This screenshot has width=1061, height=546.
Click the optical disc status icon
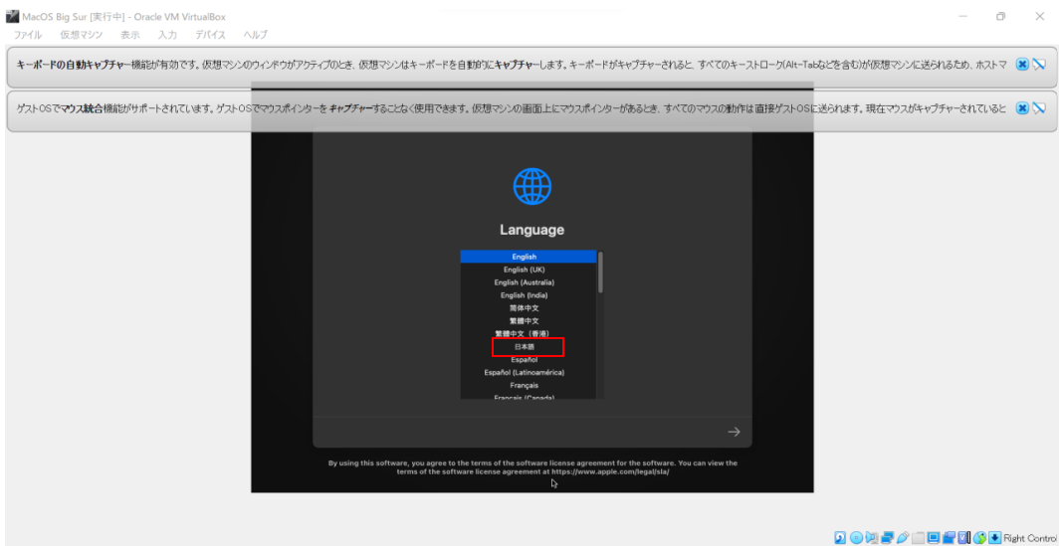pyautogui.click(x=857, y=538)
